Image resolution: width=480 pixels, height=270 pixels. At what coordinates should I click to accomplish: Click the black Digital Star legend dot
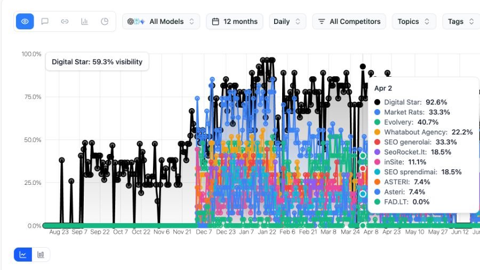[x=377, y=102]
